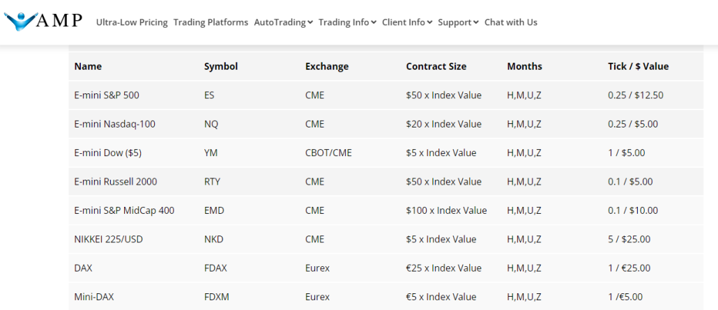
Task: Expand the AutoTrading dropdown menu
Action: (283, 22)
